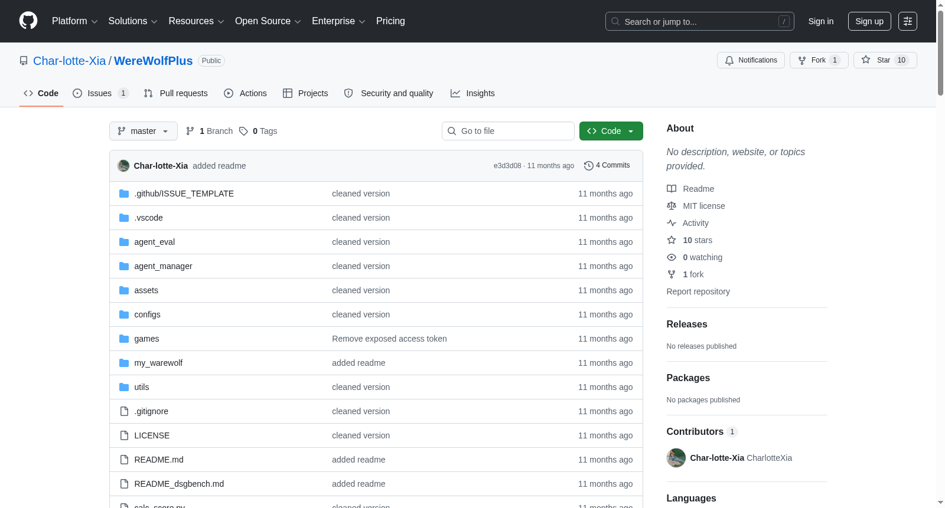Viewport: 945px width, 508px height.
Task: Open the Pricing link
Action: point(390,21)
